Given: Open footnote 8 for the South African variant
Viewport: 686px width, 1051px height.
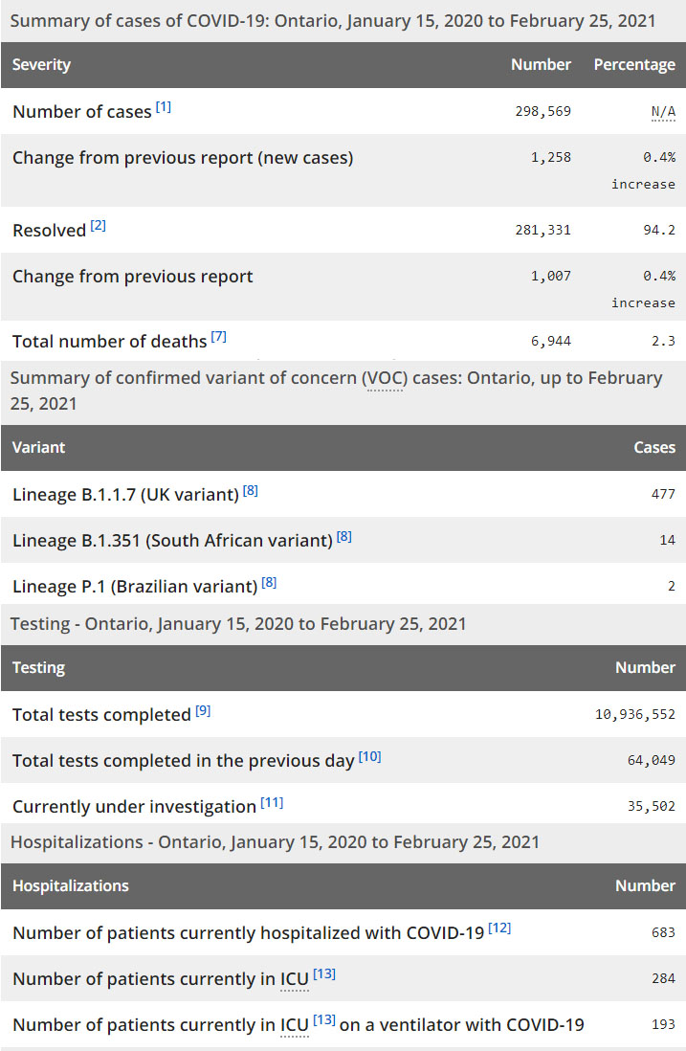Looking at the screenshot, I should [344, 536].
